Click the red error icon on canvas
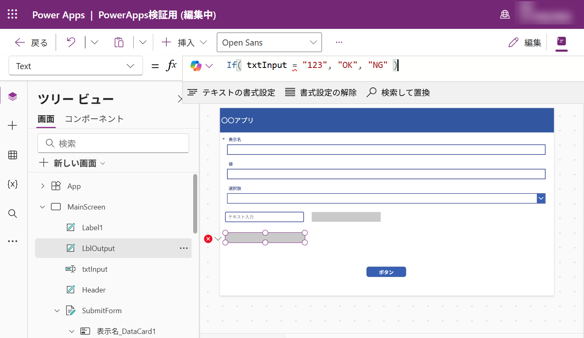Screen dimensions: 584x338 pos(208,239)
